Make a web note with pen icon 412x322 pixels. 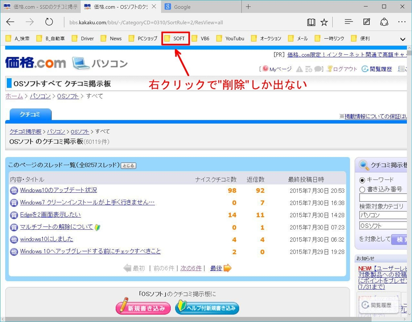click(367, 22)
